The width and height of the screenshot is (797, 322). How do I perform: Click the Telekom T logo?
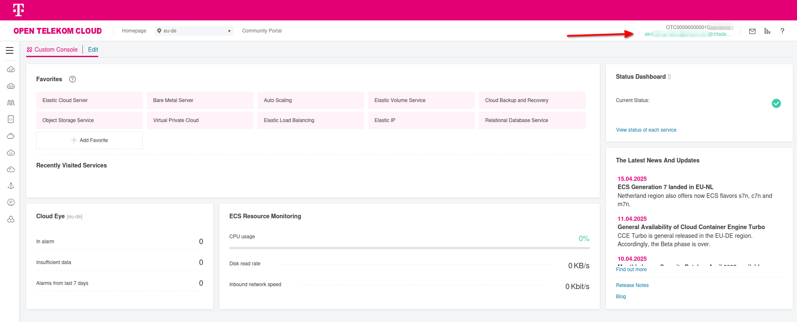18,10
